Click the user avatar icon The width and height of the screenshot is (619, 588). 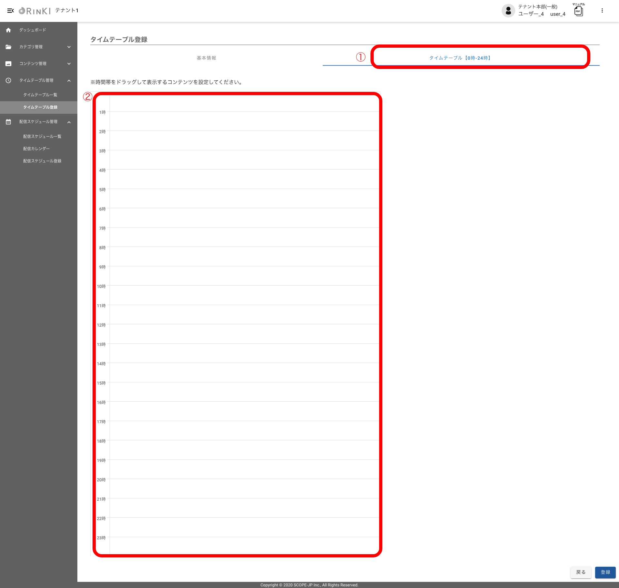pos(508,11)
